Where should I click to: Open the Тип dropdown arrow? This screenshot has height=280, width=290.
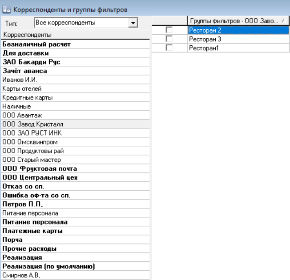tap(132, 23)
